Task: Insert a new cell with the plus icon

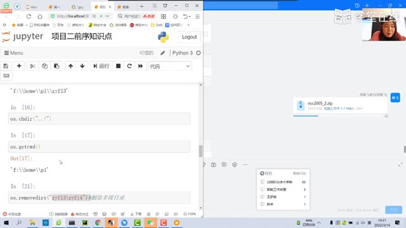Action: (x=19, y=66)
